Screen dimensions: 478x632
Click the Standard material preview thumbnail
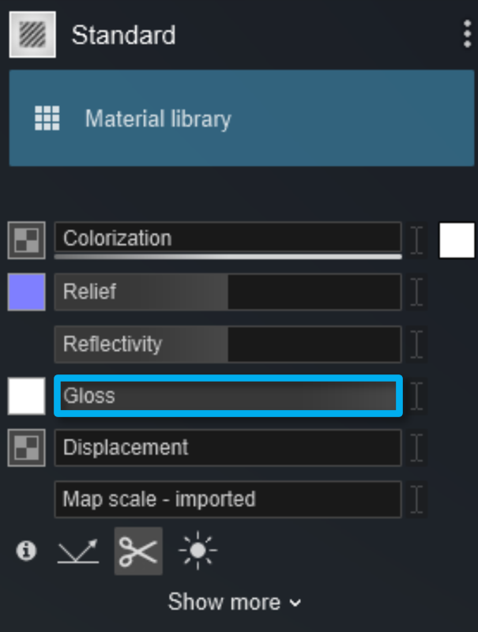pyautogui.click(x=32, y=35)
